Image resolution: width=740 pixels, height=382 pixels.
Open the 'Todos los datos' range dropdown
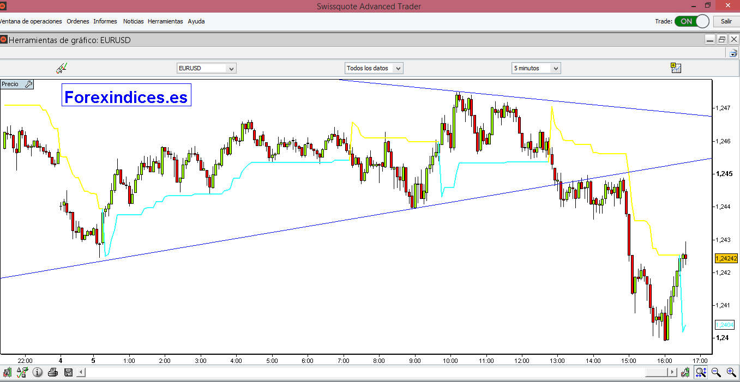374,68
